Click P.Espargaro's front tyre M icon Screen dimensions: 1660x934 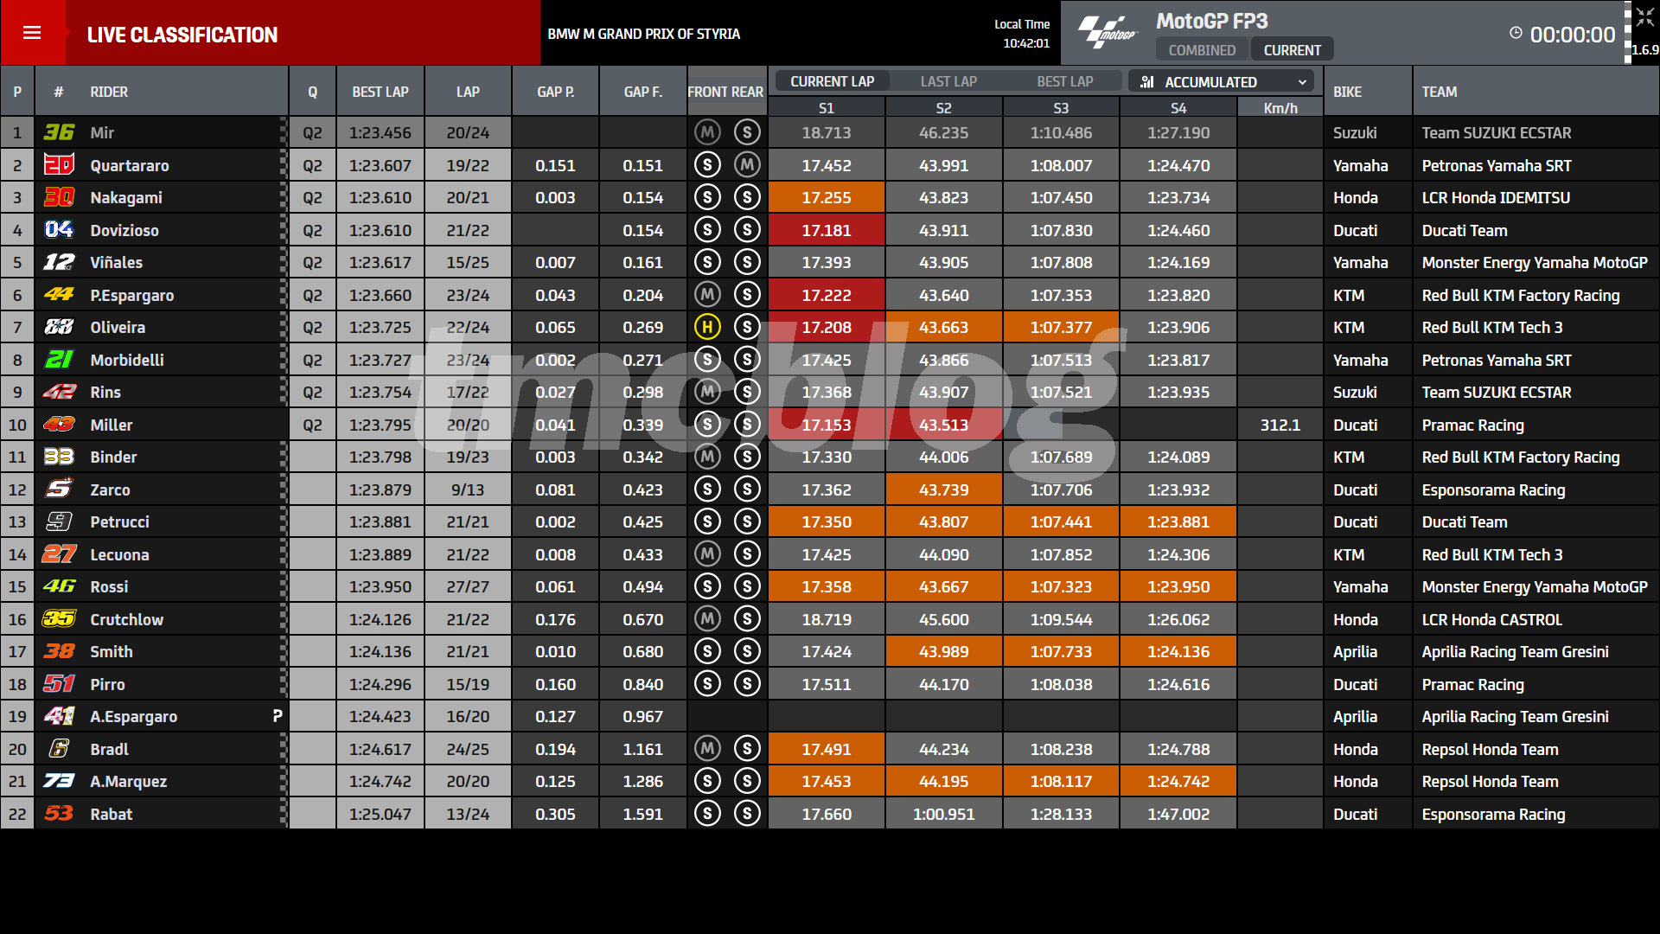point(707,295)
